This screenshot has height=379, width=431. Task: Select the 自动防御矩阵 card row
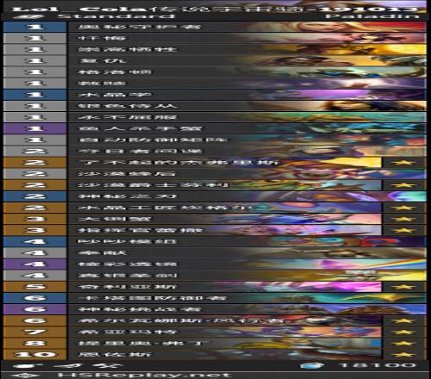point(215,140)
